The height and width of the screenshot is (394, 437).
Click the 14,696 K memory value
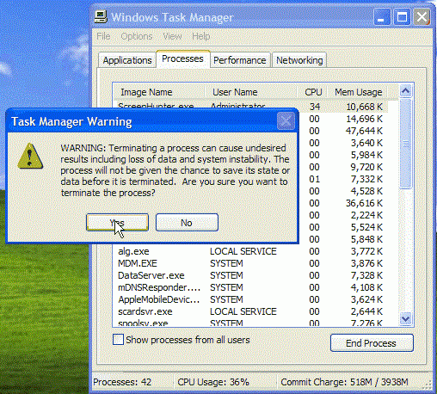(364, 119)
